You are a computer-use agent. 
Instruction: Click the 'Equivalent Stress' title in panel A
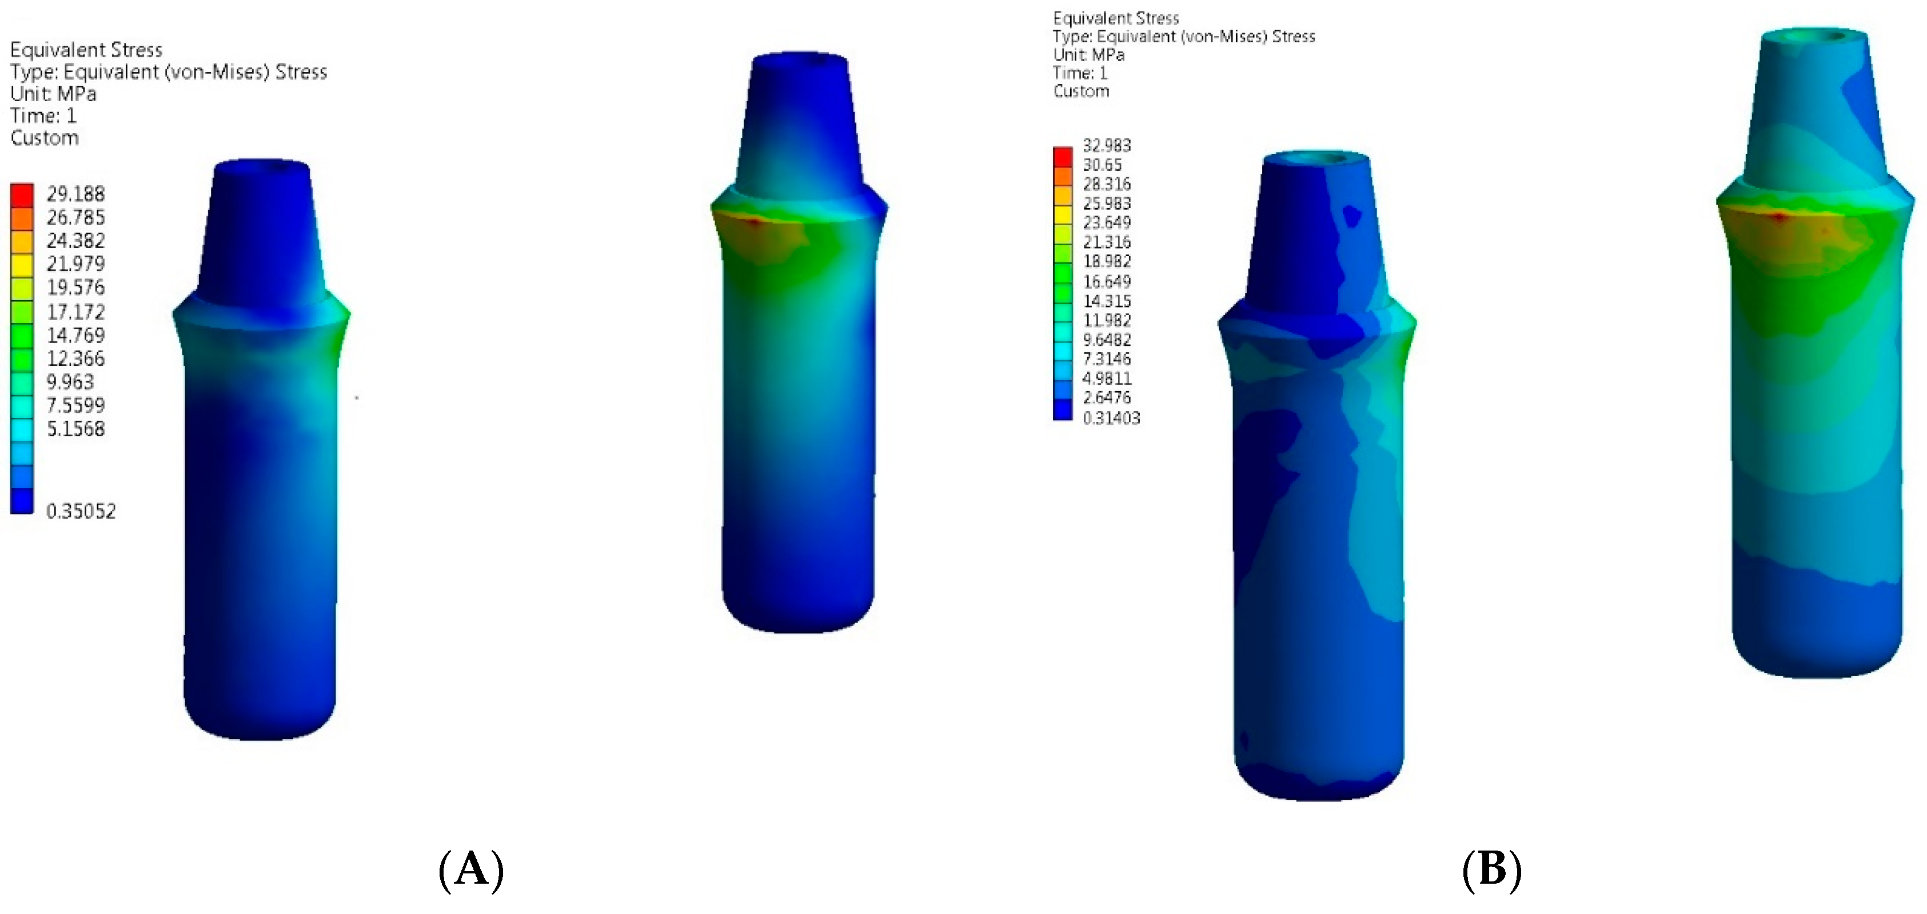[x=86, y=50]
